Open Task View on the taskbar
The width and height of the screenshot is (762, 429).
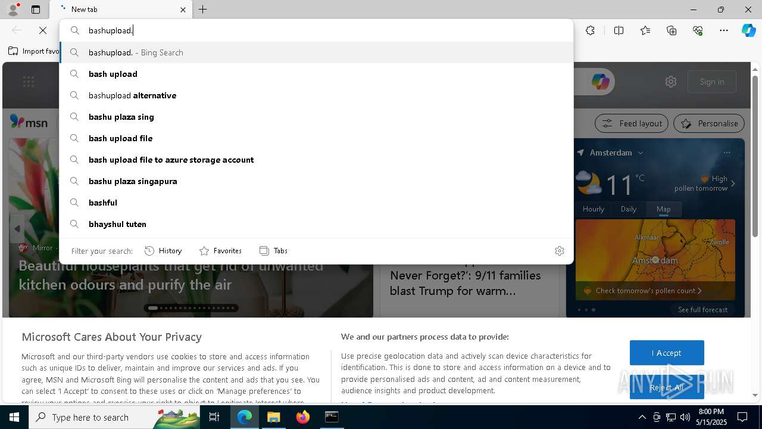point(214,417)
